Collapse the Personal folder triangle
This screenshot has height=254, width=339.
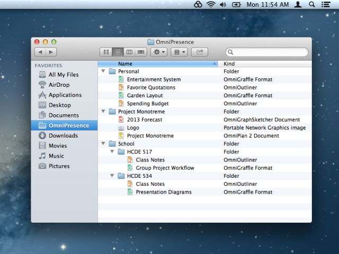pos(103,71)
